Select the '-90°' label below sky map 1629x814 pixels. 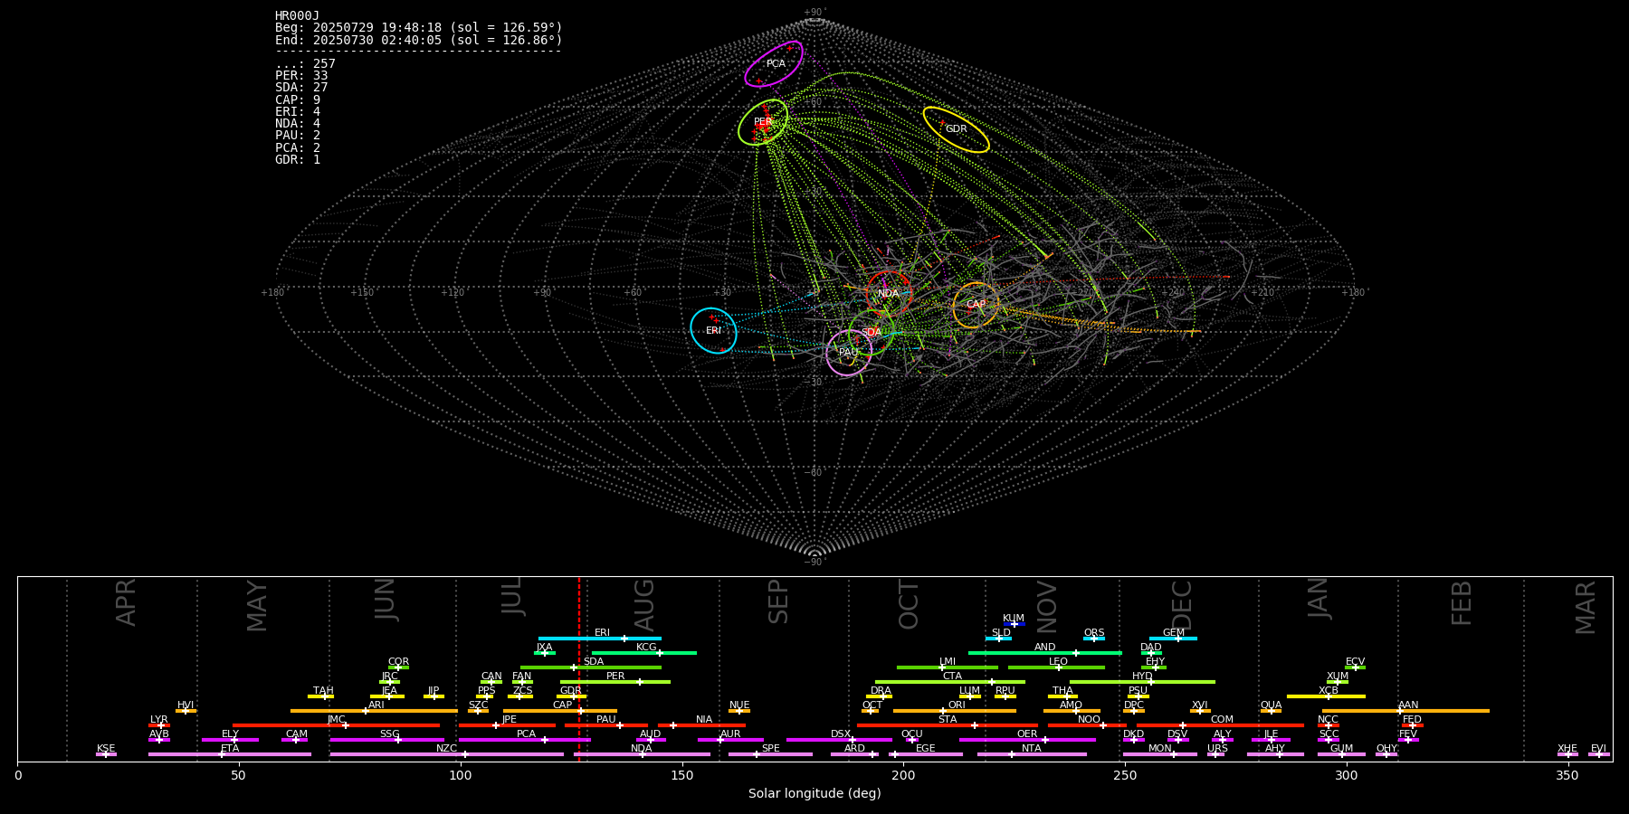tap(814, 563)
